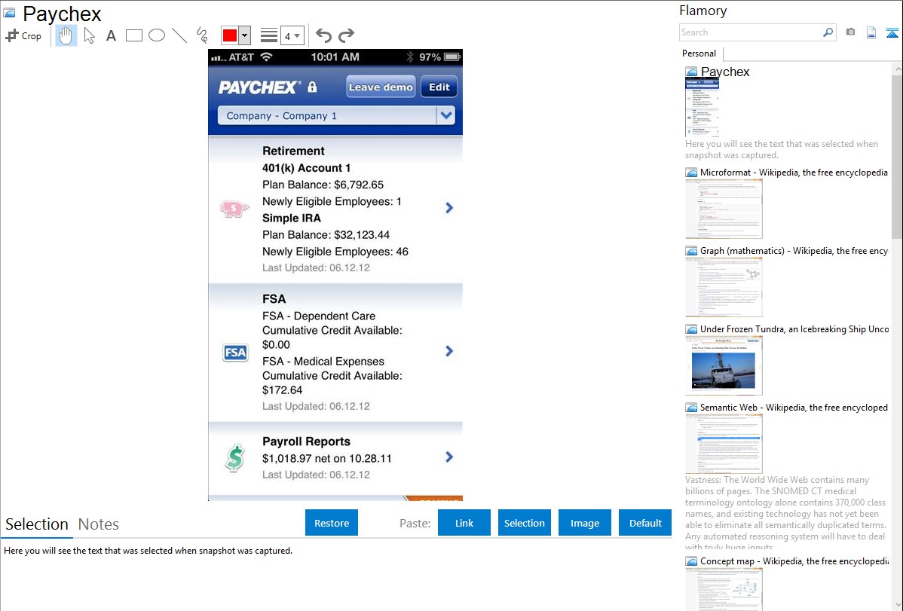Open the Icebreaking Ship thumbnail
This screenshot has width=903, height=611.
click(x=724, y=365)
